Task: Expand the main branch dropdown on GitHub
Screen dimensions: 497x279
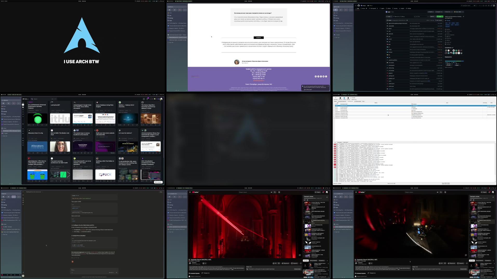Action: point(389,16)
